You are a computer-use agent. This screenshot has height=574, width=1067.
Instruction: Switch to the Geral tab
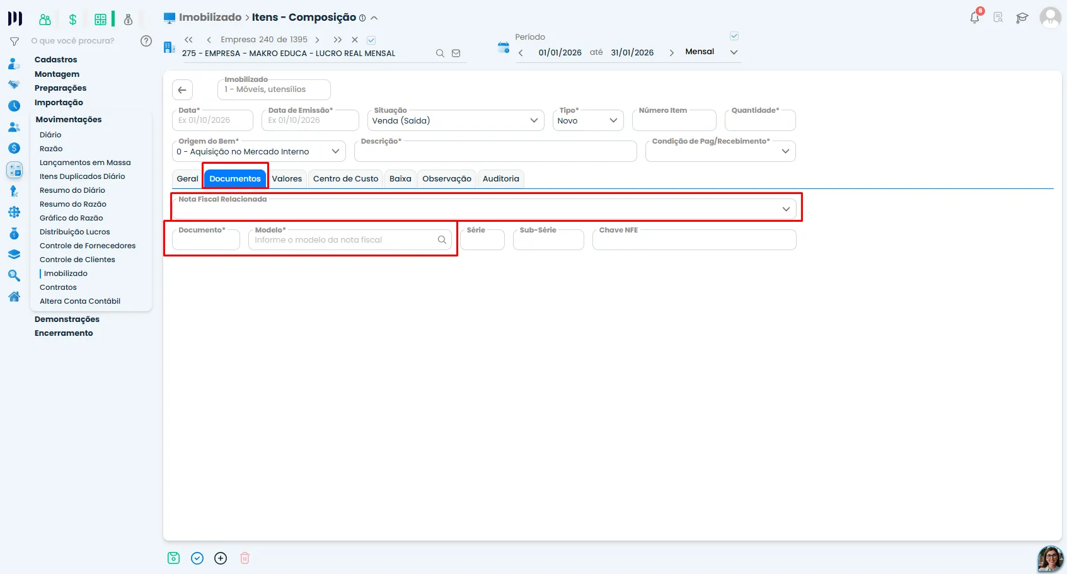tap(187, 179)
